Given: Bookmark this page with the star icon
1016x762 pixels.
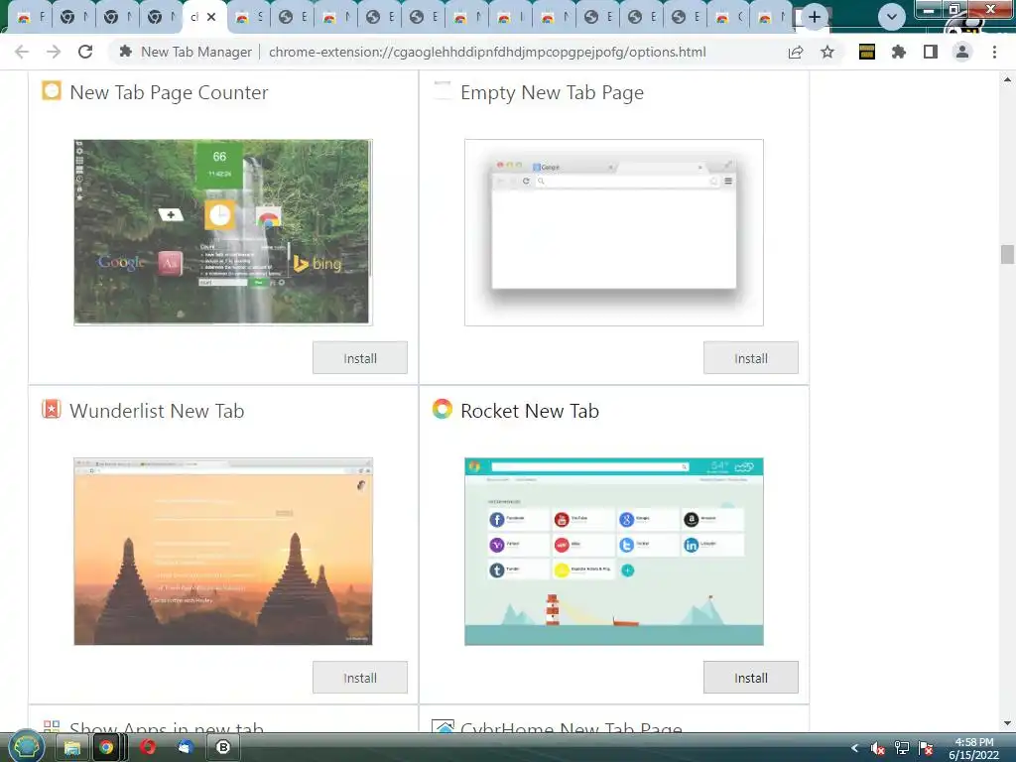Looking at the screenshot, I should [x=827, y=52].
